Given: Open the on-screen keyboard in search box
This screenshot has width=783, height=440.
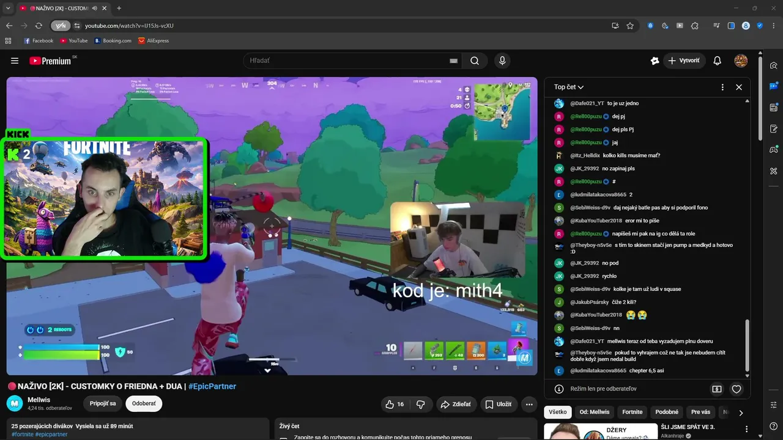Looking at the screenshot, I should point(453,61).
